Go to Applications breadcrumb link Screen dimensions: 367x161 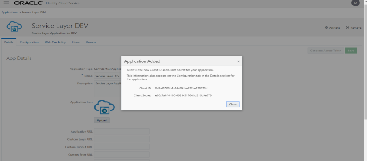[x=10, y=13]
